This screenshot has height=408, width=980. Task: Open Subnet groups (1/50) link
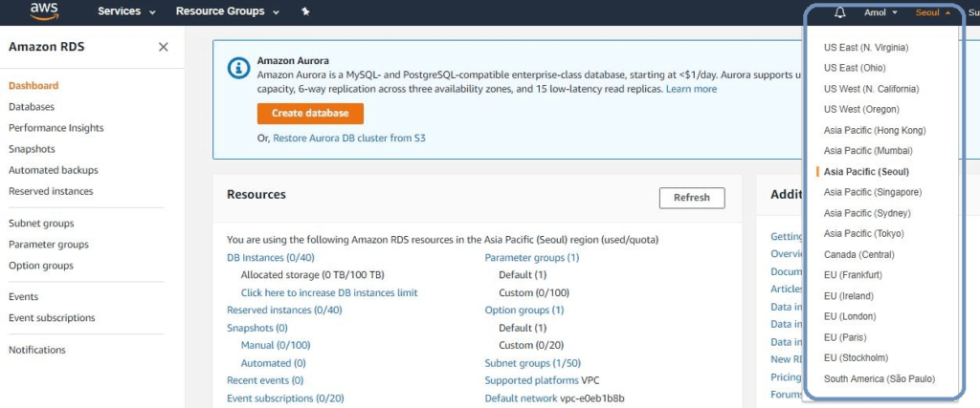coord(532,363)
